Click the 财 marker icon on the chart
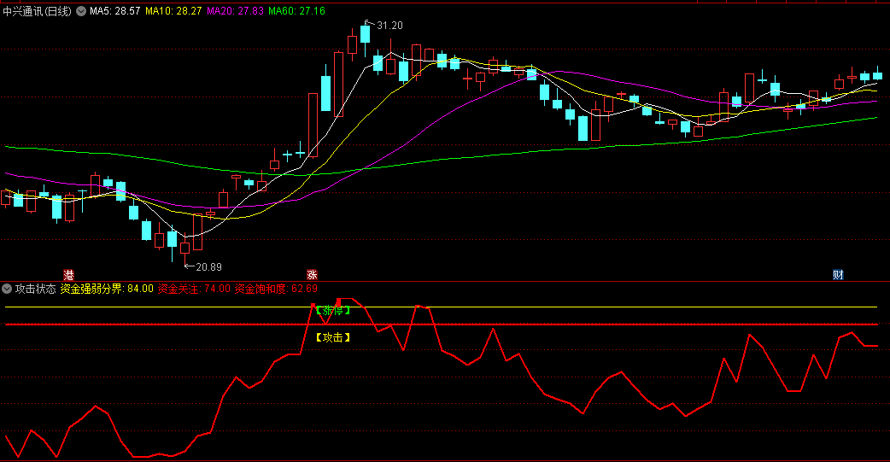This screenshot has width=890, height=462. [838, 275]
